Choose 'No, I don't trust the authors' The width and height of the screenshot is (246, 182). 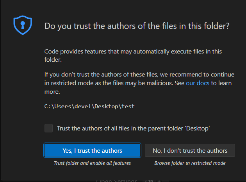point(190,150)
